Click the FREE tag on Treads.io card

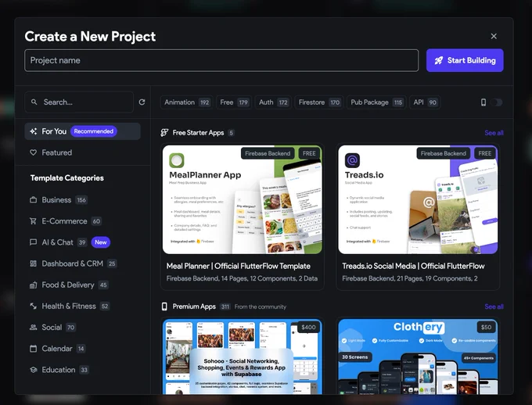click(485, 153)
